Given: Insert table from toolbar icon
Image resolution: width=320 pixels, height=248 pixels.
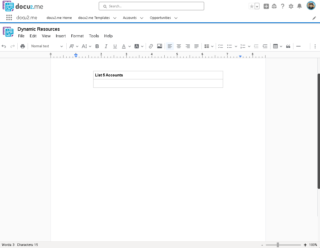Looking at the screenshot, I should pos(275,46).
